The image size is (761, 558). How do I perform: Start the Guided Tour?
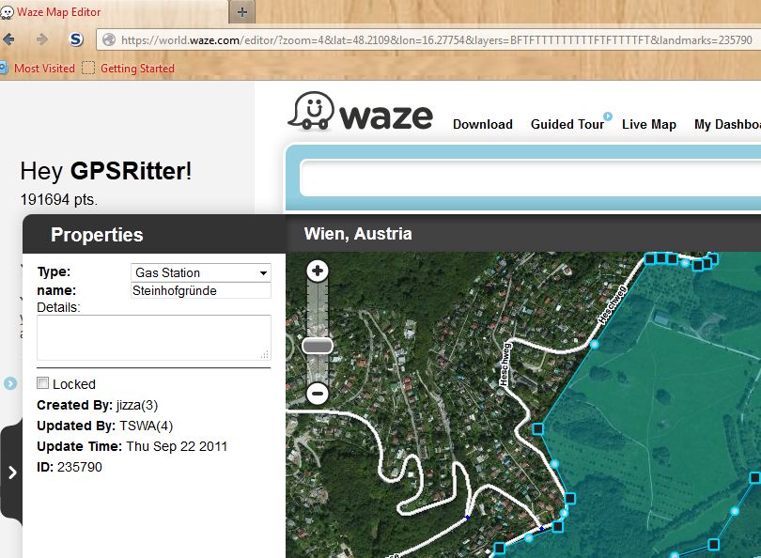(x=567, y=124)
